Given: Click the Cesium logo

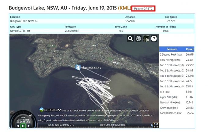Looking at the screenshot, I should click(50, 110).
